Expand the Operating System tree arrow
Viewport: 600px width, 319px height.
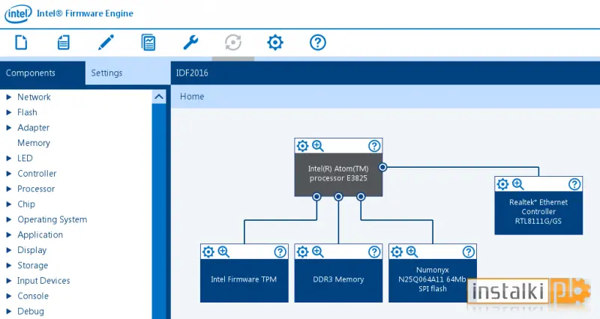(9, 219)
